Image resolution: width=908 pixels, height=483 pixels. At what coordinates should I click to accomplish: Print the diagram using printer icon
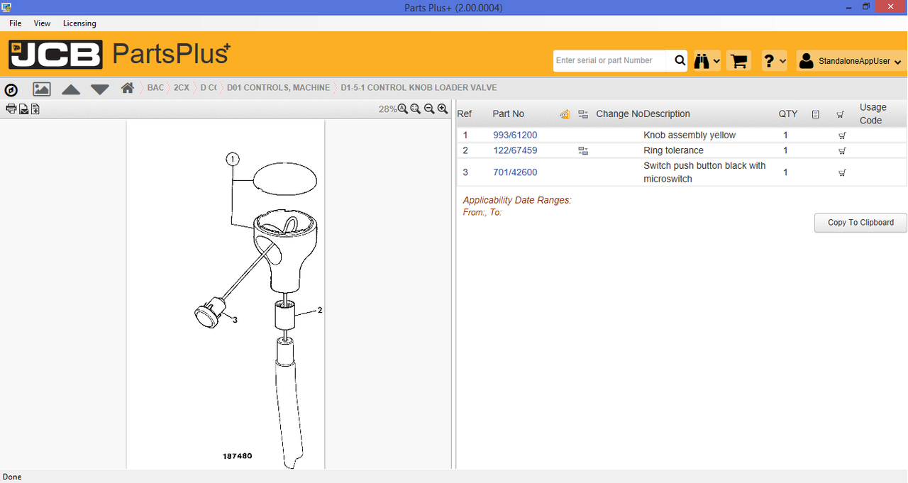[x=11, y=109]
